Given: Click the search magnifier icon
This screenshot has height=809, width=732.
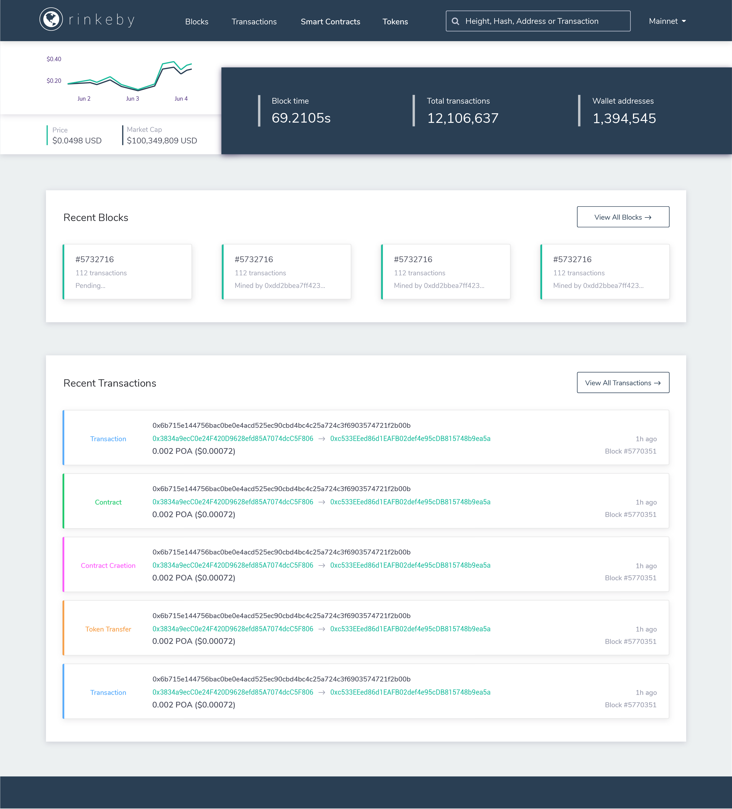Looking at the screenshot, I should point(456,21).
